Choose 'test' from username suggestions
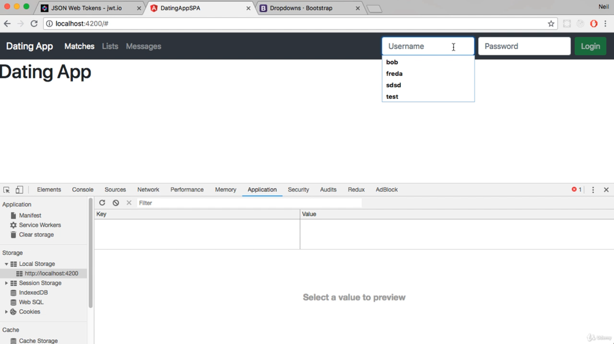This screenshot has height=344, width=614. tap(428, 96)
